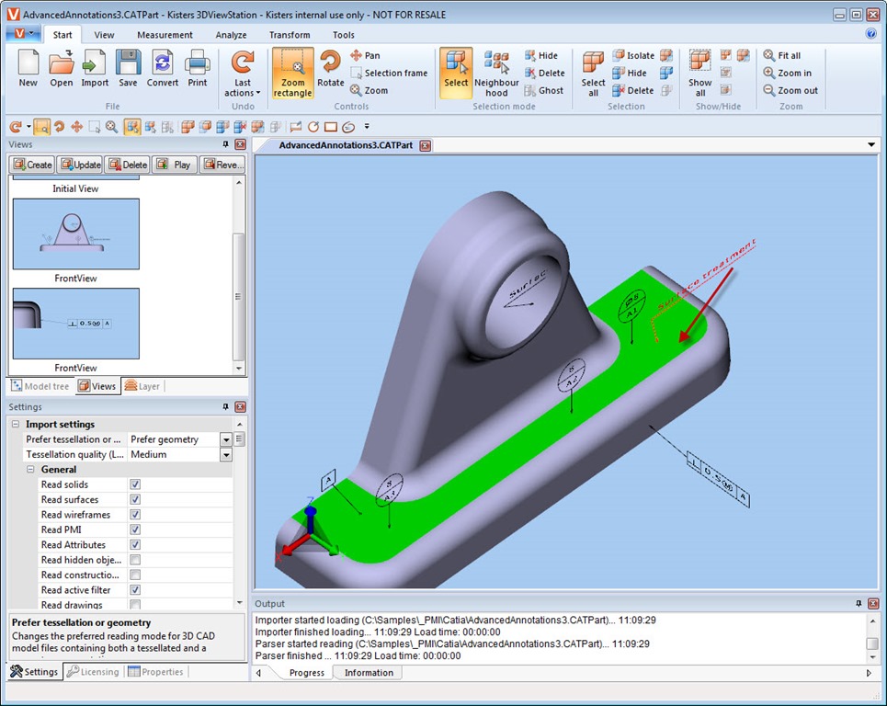Enable the Read hidden objects checkbox
The height and width of the screenshot is (706, 887).
135,560
